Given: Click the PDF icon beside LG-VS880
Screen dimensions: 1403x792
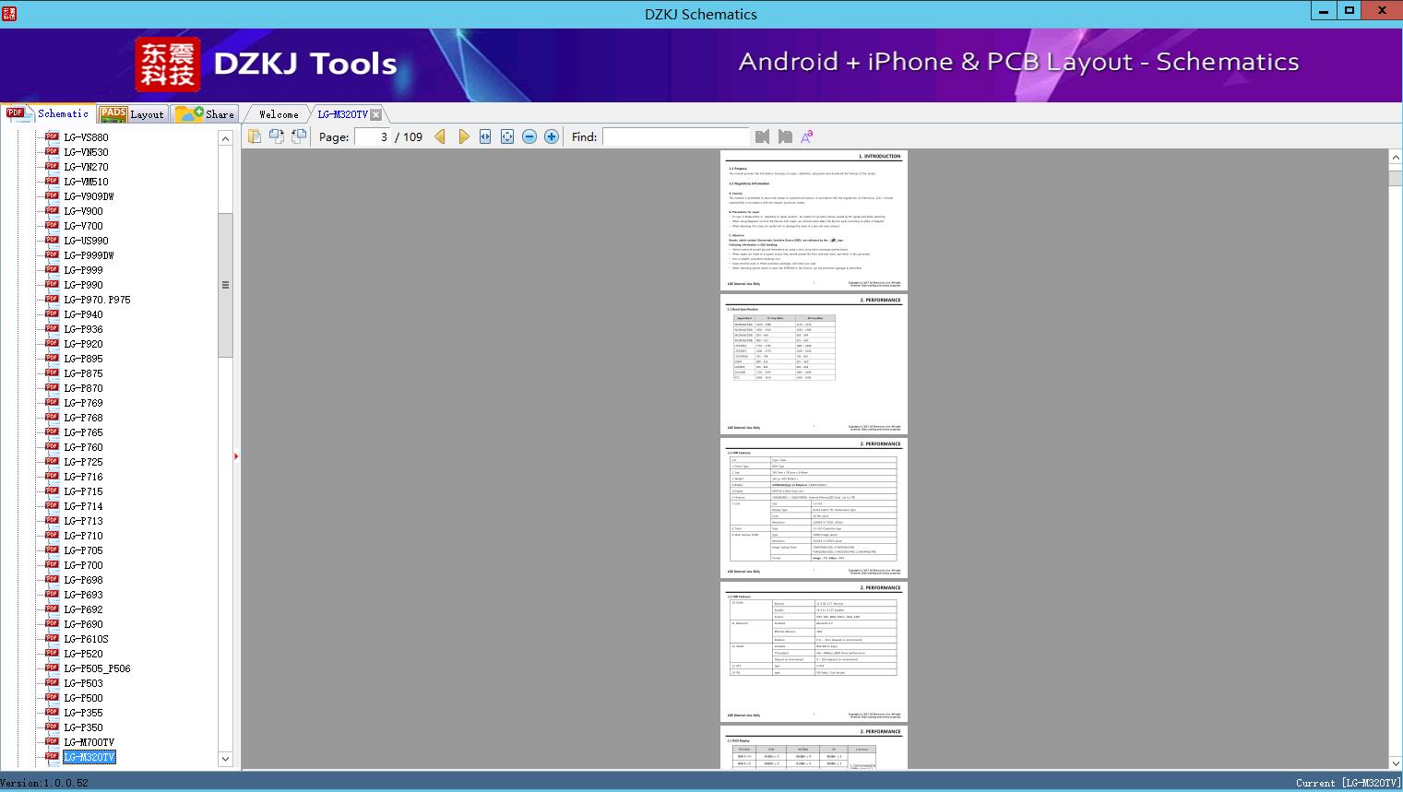Looking at the screenshot, I should [52, 137].
